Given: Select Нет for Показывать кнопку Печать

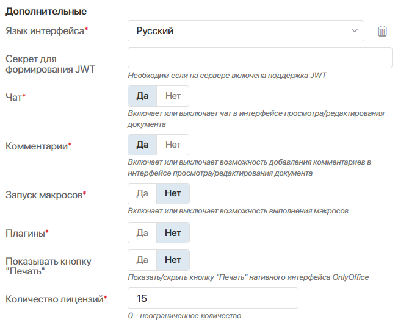Looking at the screenshot, I should click(173, 260).
